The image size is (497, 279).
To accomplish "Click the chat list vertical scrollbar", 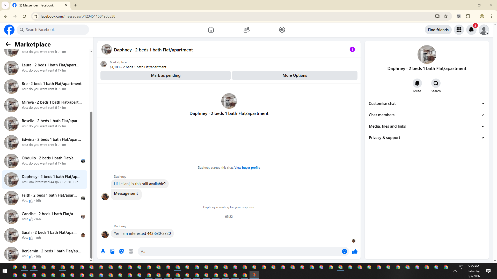I will pos(91,184).
